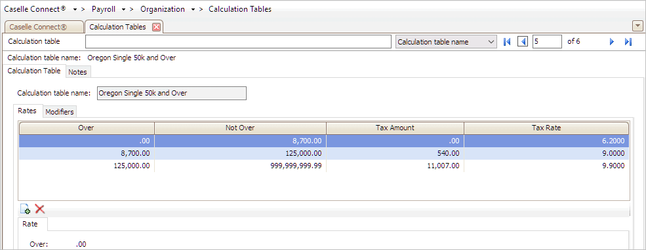Sort by the Not Over column header
This screenshot has width=646, height=250.
240,128
